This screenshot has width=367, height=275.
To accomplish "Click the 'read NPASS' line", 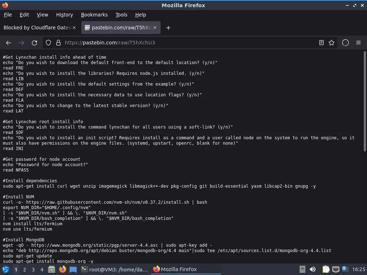I will [x=16, y=170].
